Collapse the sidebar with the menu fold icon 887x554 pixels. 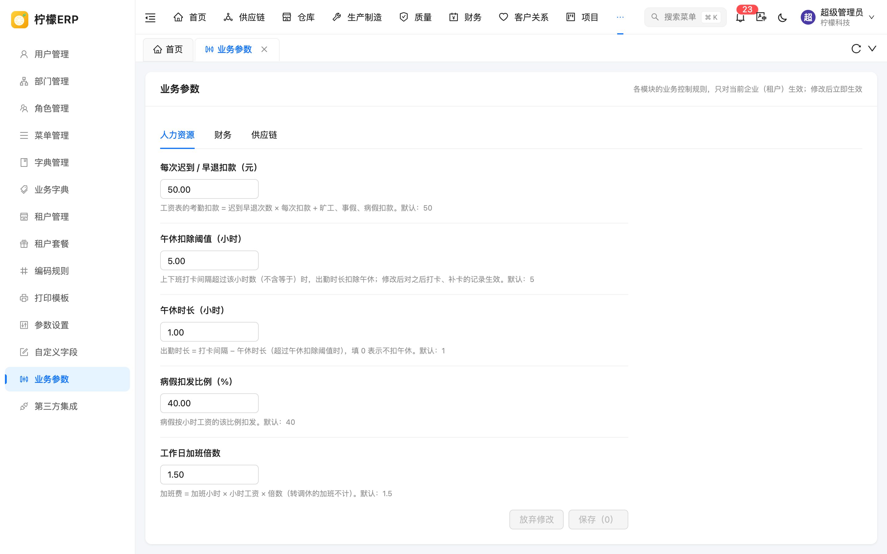click(150, 17)
